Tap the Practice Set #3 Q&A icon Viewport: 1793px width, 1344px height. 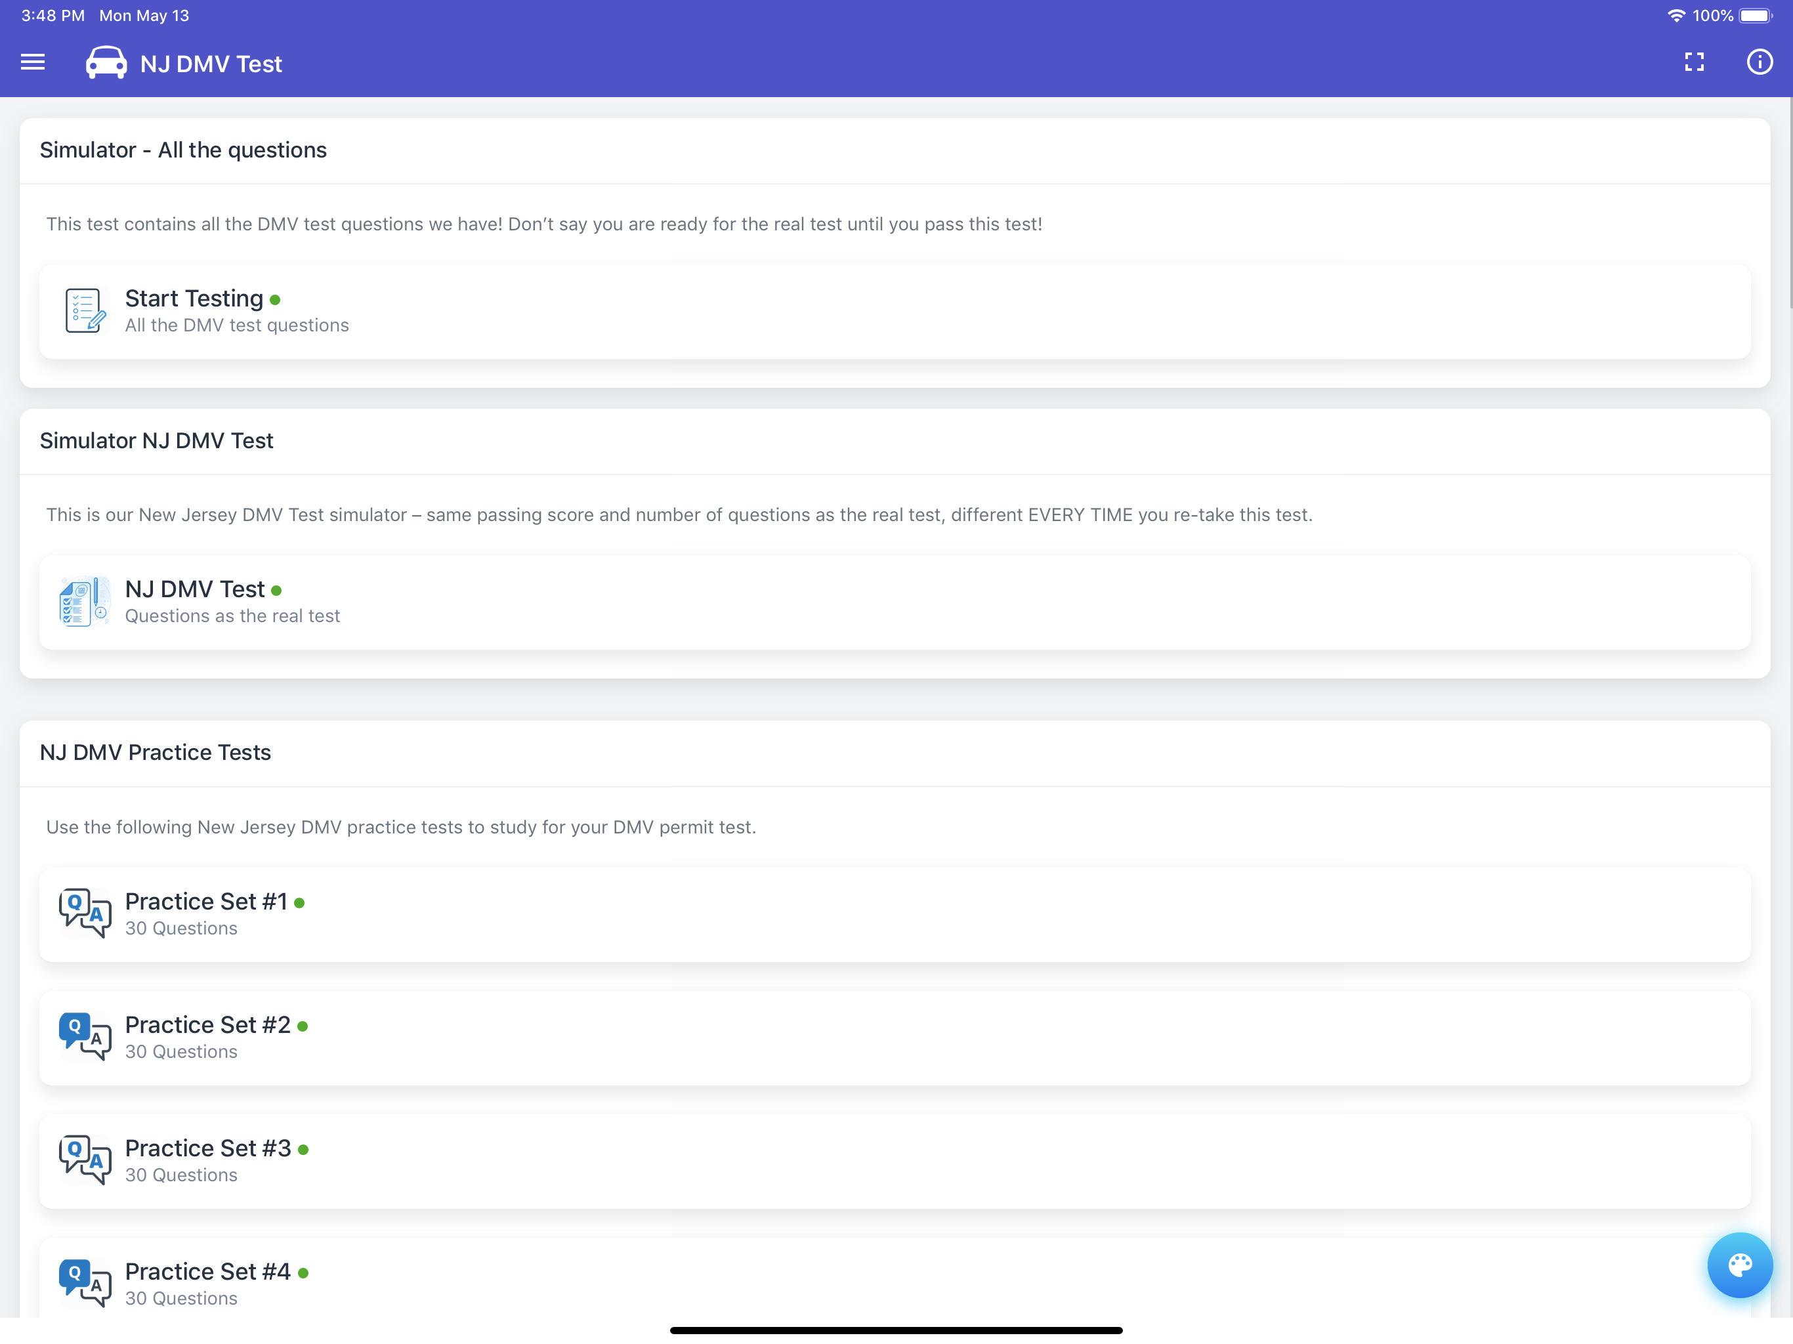pyautogui.click(x=84, y=1159)
